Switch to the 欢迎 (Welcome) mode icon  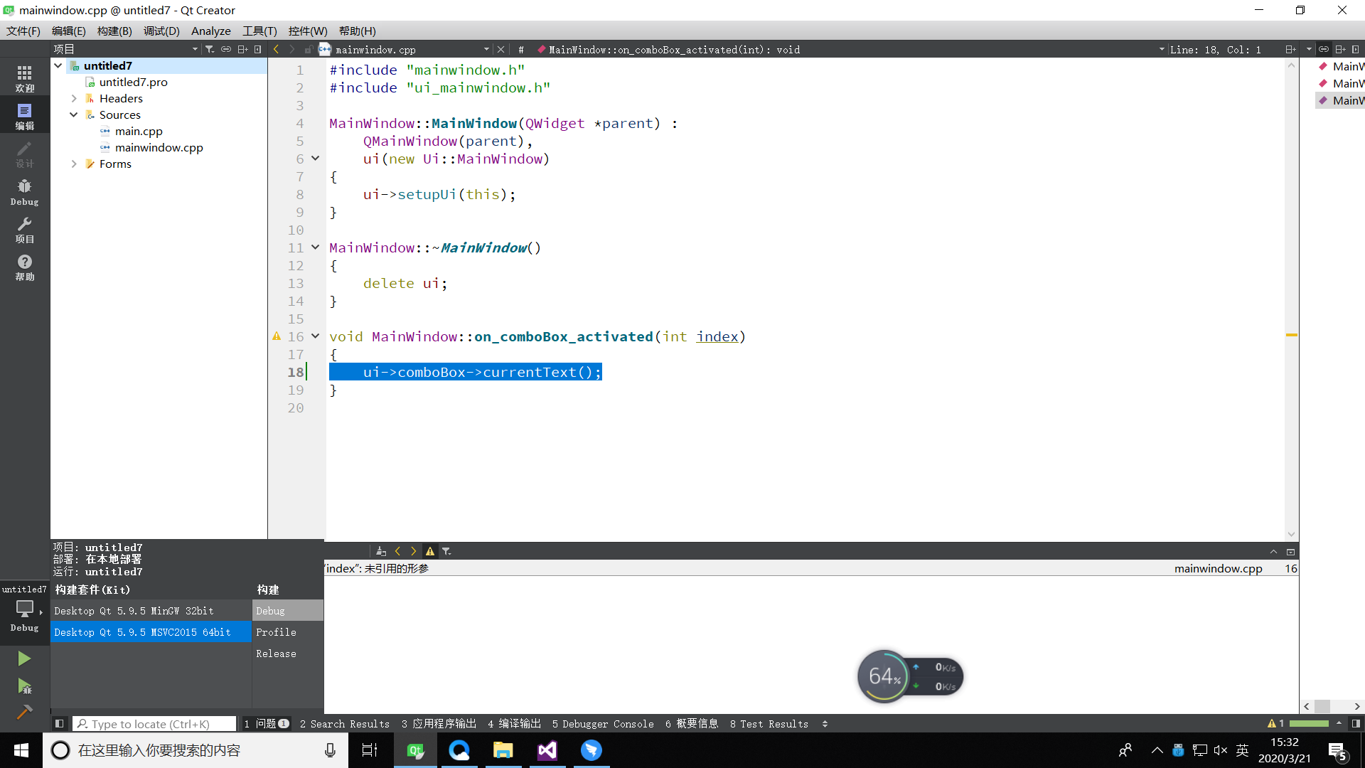tap(24, 77)
